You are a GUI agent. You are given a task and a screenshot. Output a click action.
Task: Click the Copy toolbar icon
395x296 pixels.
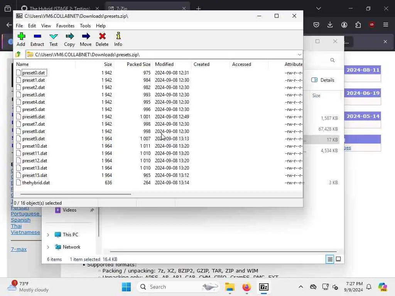[69, 39]
